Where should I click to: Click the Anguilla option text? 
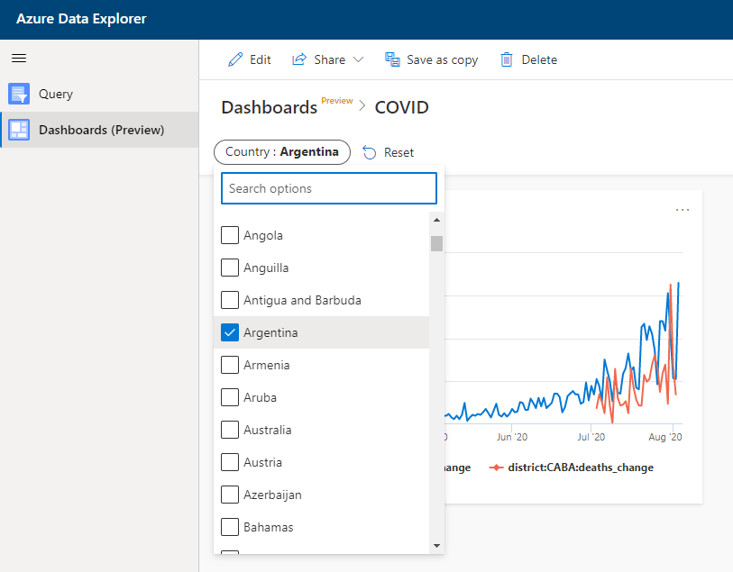point(266,268)
